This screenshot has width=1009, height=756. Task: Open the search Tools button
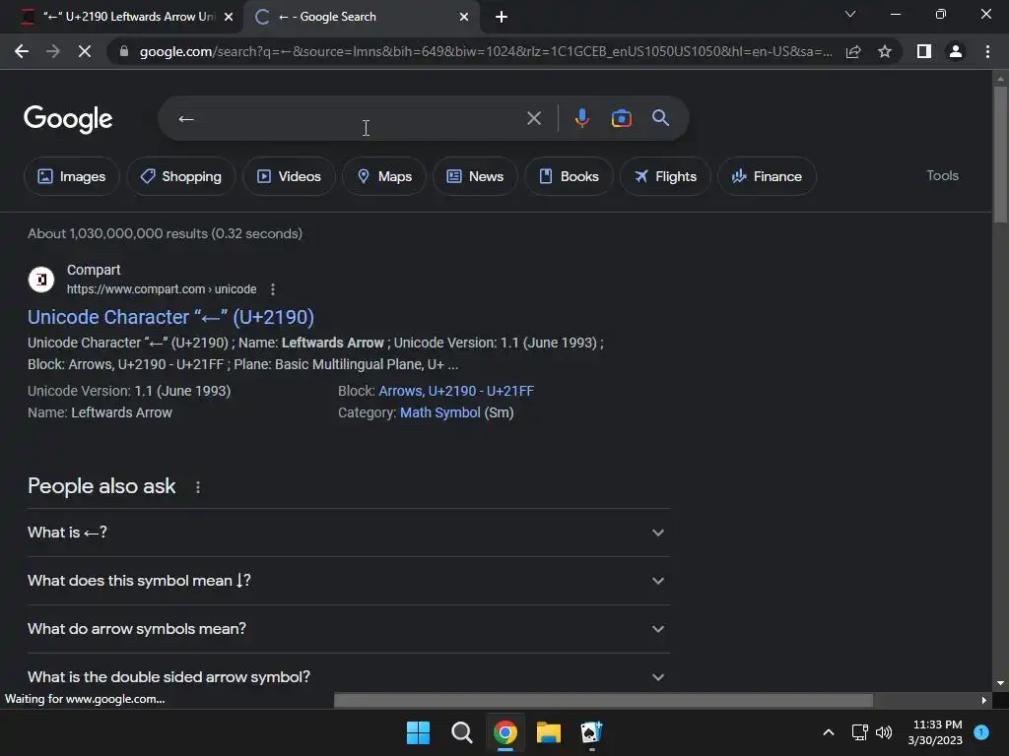click(942, 175)
